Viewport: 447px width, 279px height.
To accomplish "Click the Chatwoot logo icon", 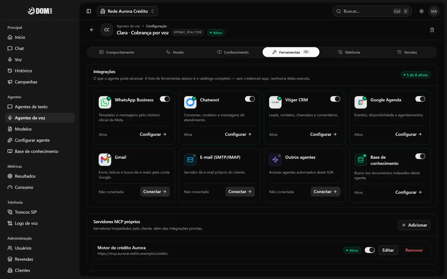I will [190, 102].
